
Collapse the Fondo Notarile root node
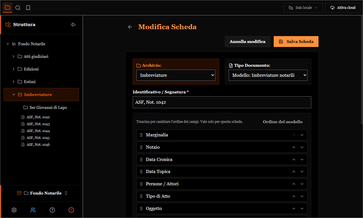click(x=8, y=44)
